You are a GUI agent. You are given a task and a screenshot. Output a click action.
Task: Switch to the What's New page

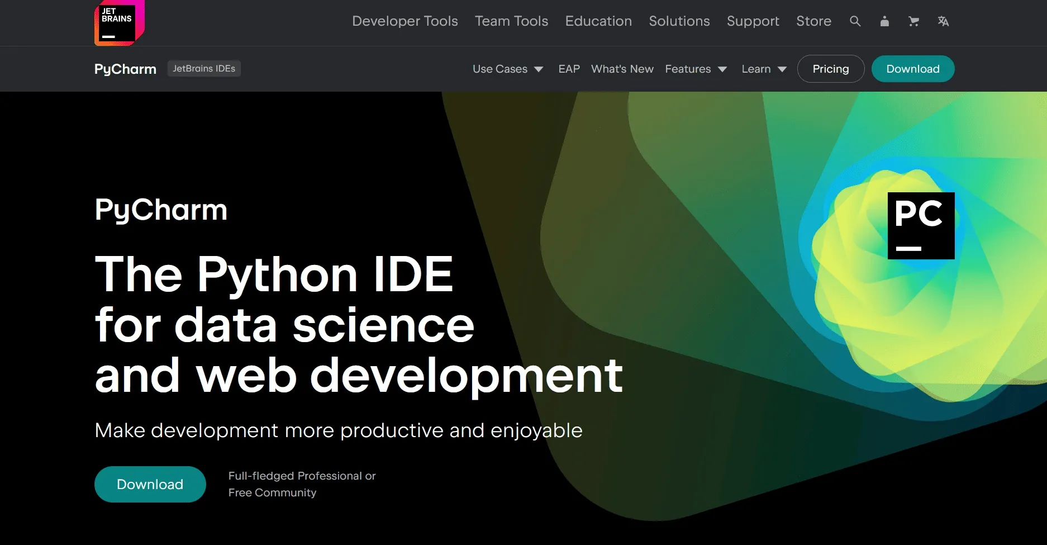pyautogui.click(x=622, y=69)
